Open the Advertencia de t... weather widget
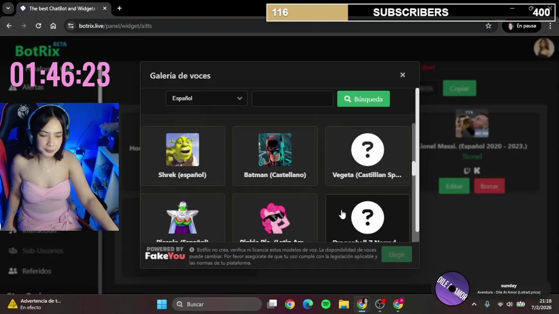This screenshot has height=314, width=559. pyautogui.click(x=35, y=304)
